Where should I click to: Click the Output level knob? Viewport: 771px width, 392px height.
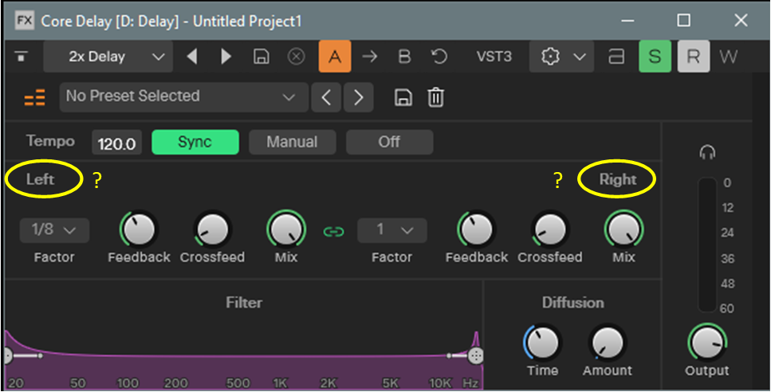point(706,343)
